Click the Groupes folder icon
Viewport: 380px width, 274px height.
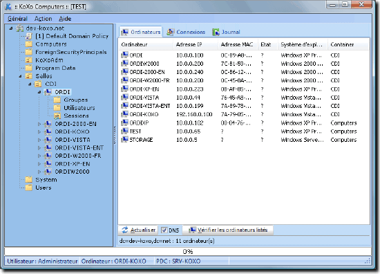[57, 100]
